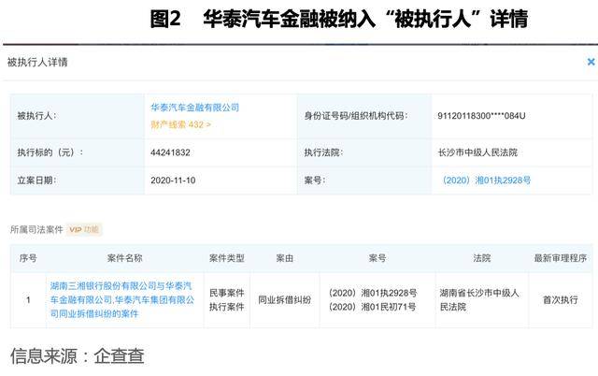Open the 财产线索 432 link
Viewport: 598px width, 376px height.
[180, 124]
